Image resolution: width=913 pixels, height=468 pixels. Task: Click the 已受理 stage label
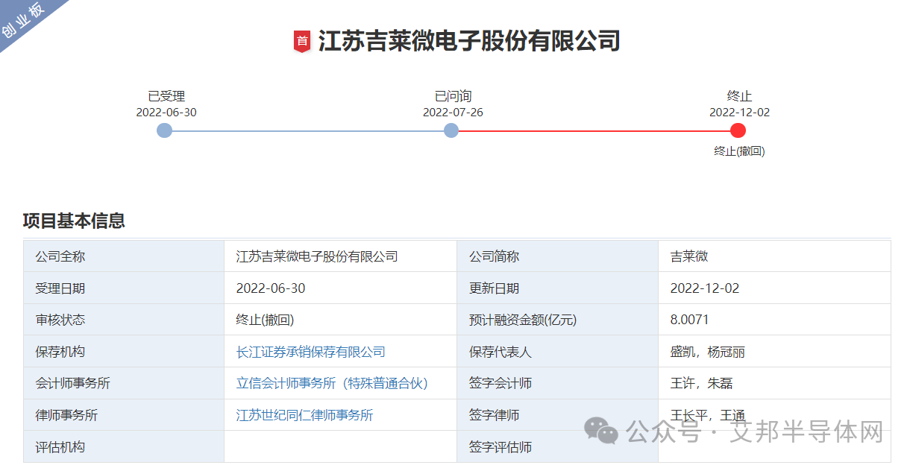pyautogui.click(x=166, y=96)
